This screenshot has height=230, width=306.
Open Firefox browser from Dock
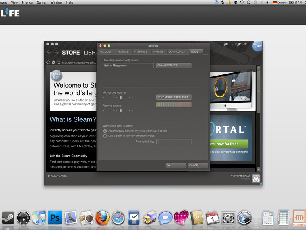point(102,218)
